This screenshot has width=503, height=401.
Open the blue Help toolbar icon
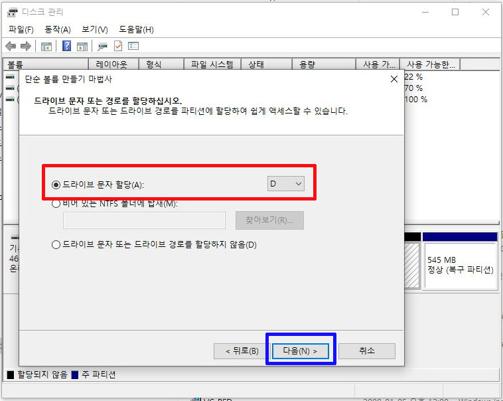[x=66, y=46]
